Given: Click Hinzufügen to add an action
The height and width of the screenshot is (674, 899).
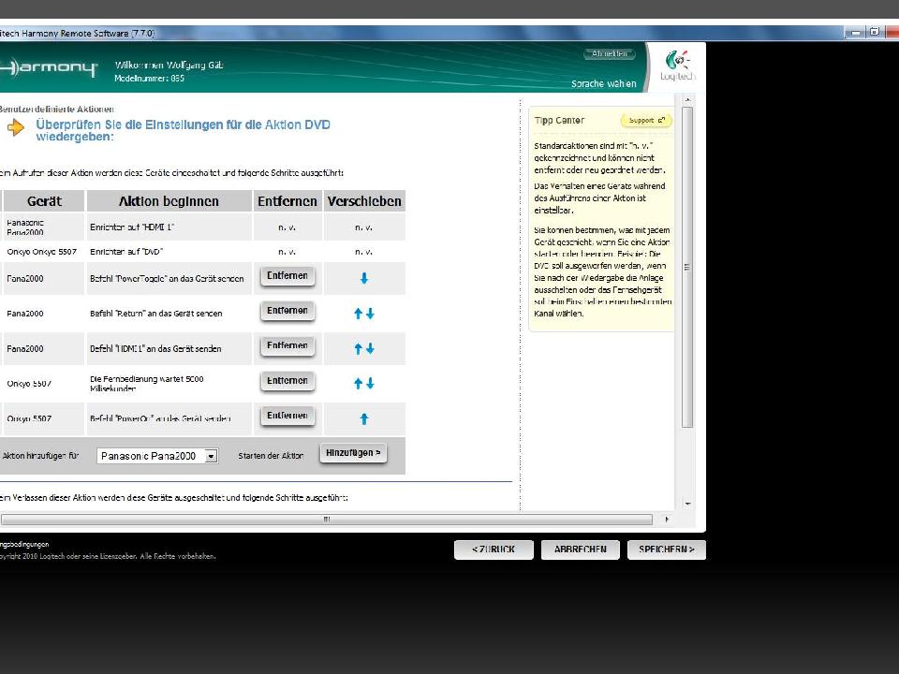Looking at the screenshot, I should pos(353,453).
